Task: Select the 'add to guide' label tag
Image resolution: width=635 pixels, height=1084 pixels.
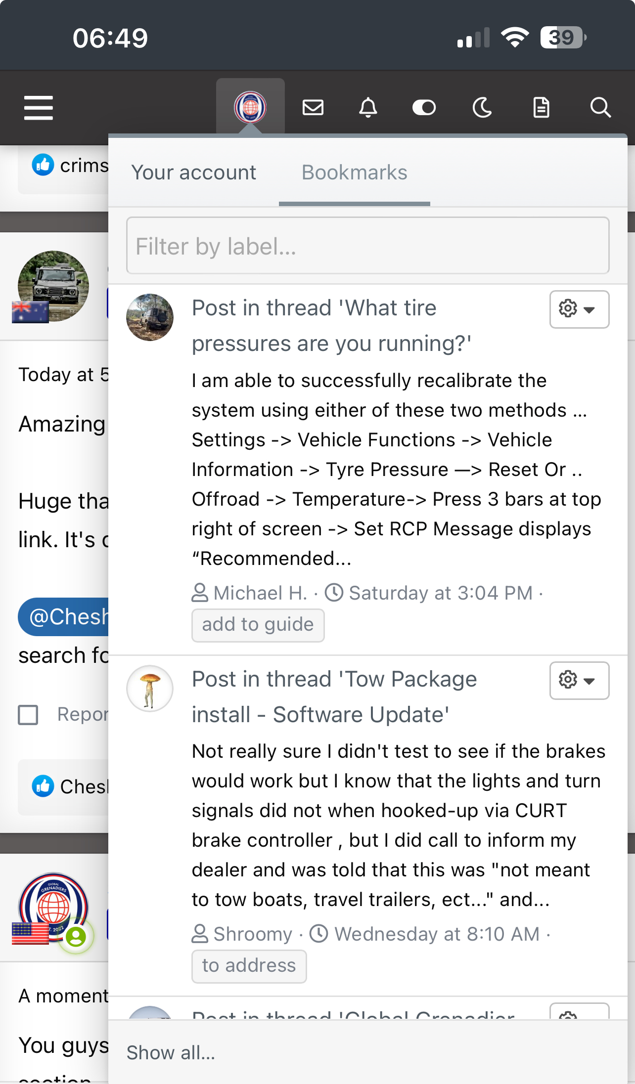Action: pyautogui.click(x=258, y=625)
